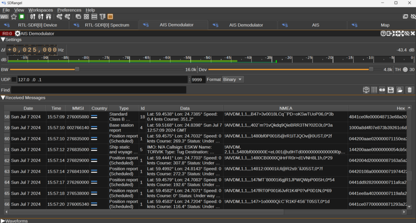Click the grid columns icon
Screen dimensions: 416x223
coord(374,90)
